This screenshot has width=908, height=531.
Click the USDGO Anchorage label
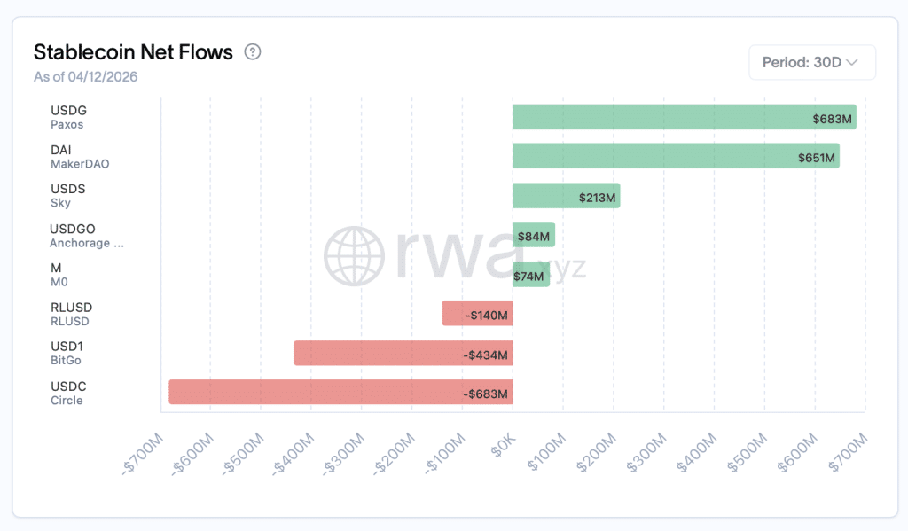coord(87,236)
